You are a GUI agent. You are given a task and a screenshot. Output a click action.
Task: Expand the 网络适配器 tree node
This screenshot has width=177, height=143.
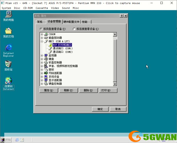click(42, 73)
